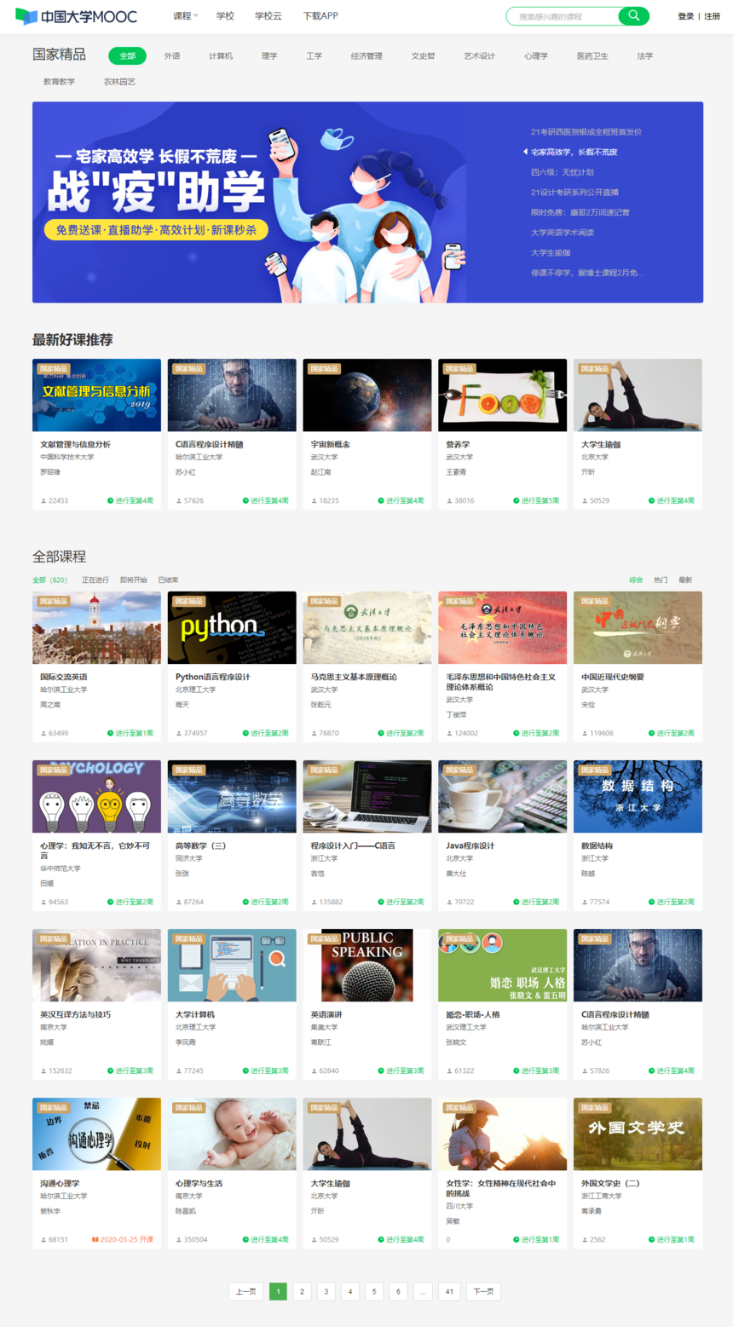Open the Python语言程序设计 course thumbnail
733x1327 pixels.
[232, 627]
